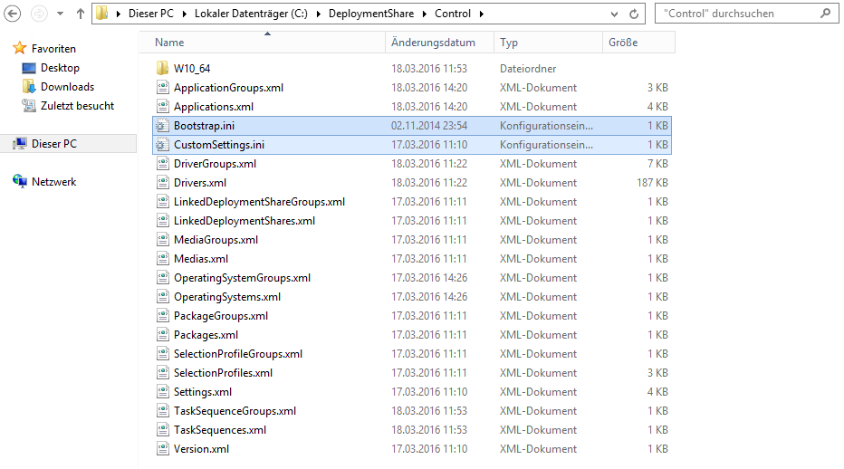Refresh the folder view
This screenshot has height=469, width=844.
coord(634,14)
